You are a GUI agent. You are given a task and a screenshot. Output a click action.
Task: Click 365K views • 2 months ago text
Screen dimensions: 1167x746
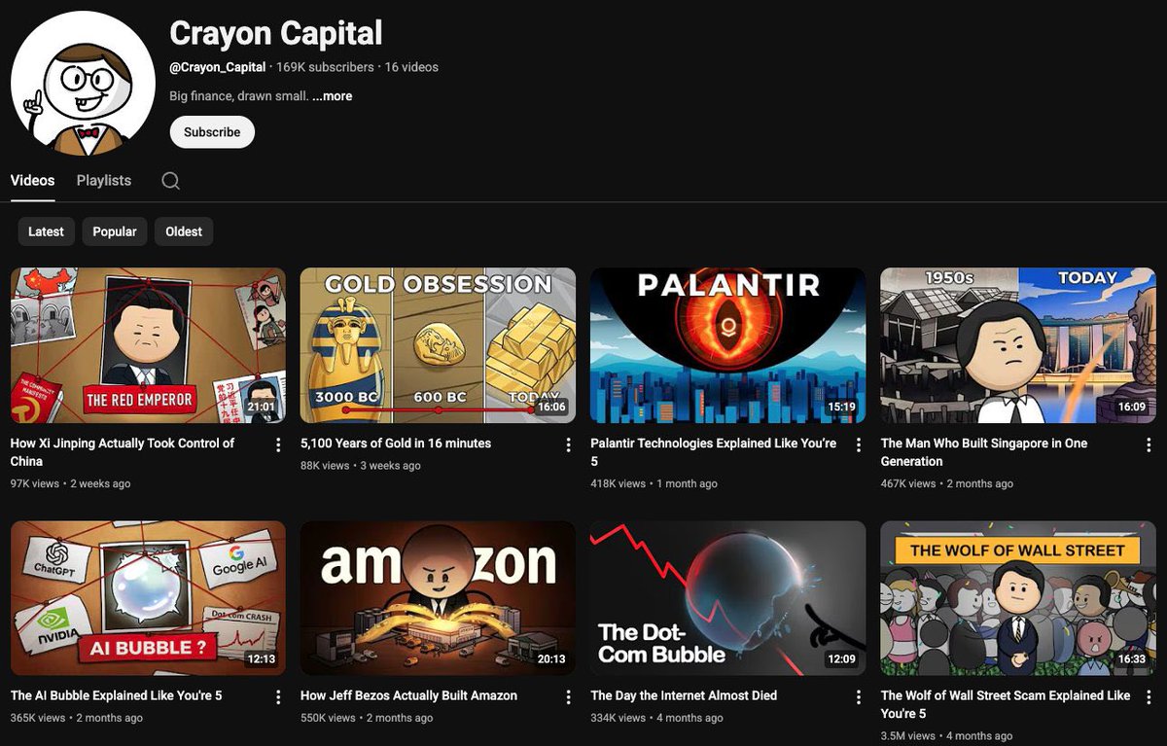77,718
